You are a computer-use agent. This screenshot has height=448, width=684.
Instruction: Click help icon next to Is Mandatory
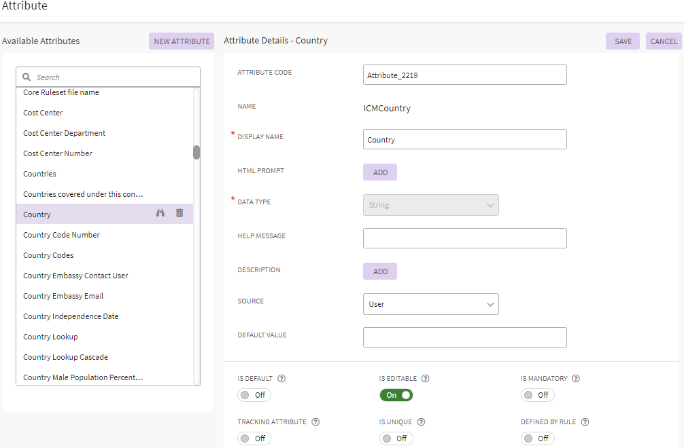(574, 379)
